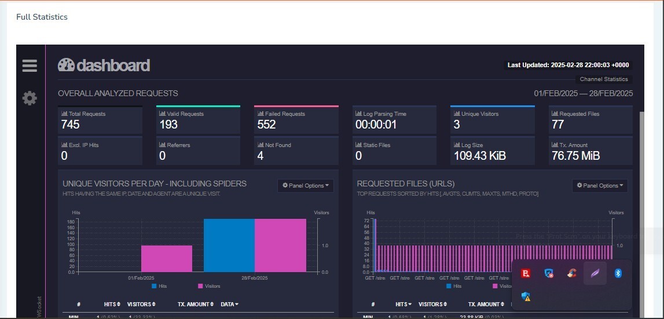
Task: Sort Unique Visitors table by VISITORS
Action: tap(141, 304)
